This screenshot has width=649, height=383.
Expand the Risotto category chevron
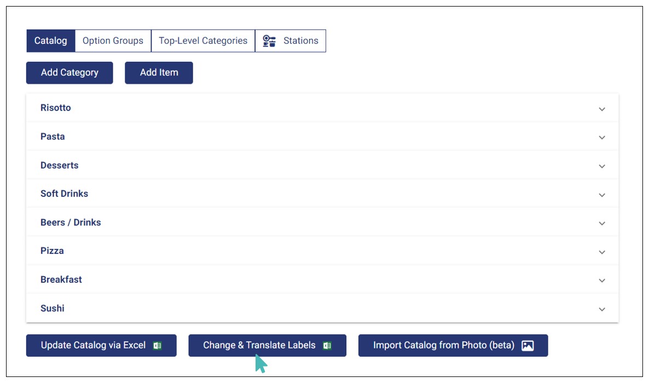(602, 109)
